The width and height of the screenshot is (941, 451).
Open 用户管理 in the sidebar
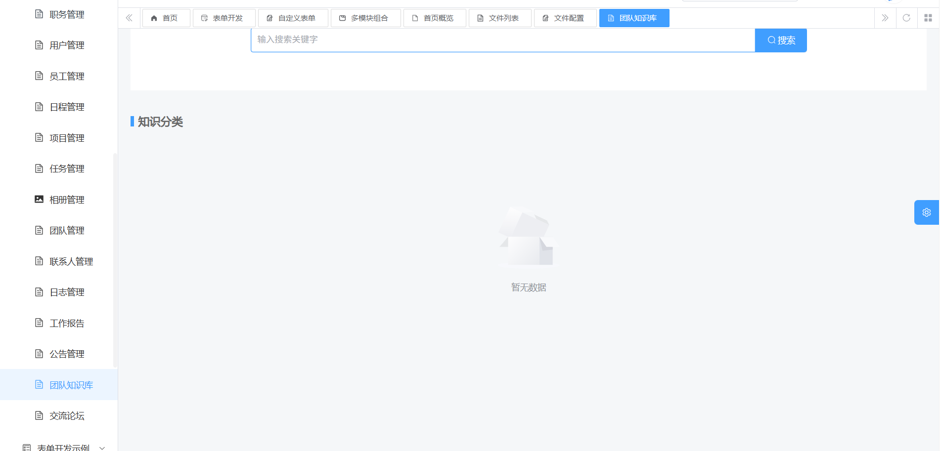(x=59, y=45)
